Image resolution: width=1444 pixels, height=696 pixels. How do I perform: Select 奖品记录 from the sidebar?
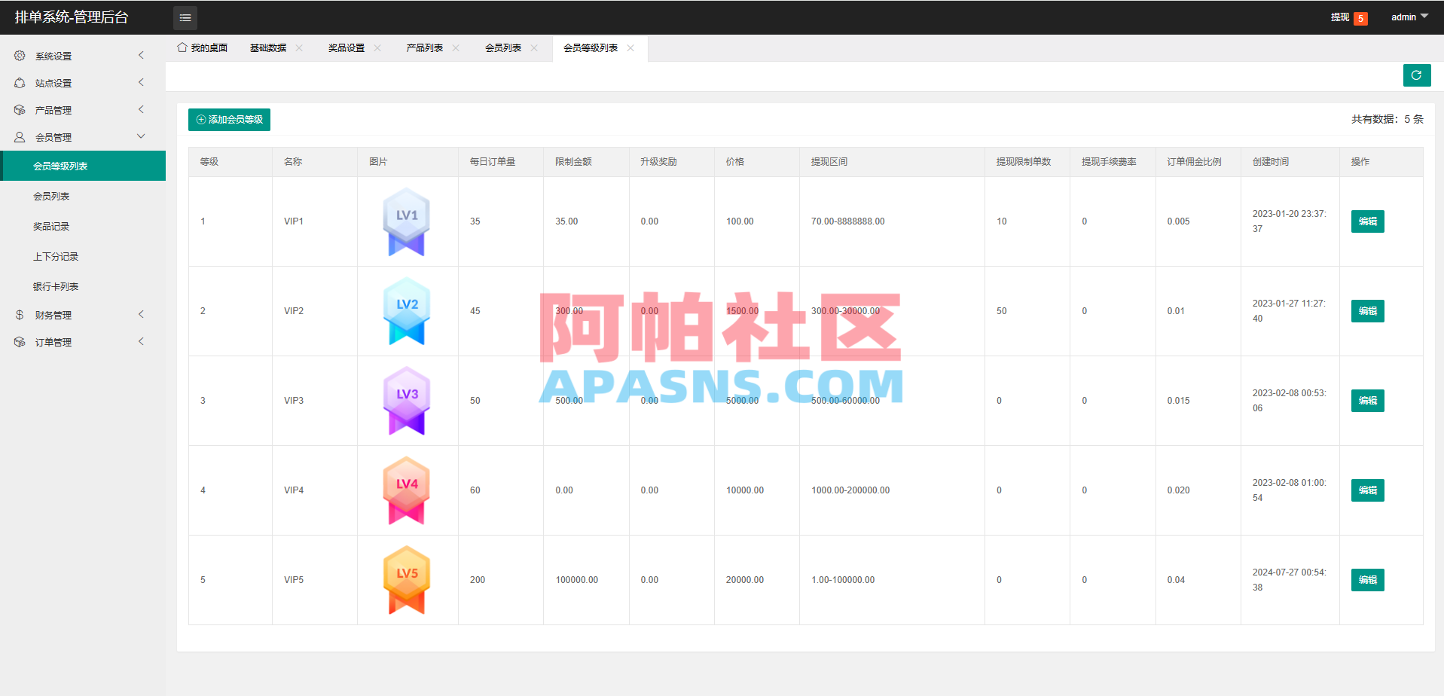53,225
